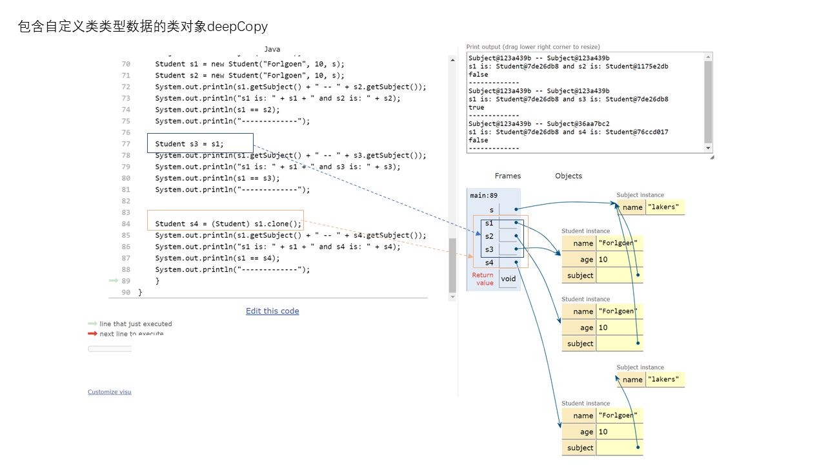The image size is (826, 465).
Task: Click the void return value cell
Action: [x=509, y=279]
